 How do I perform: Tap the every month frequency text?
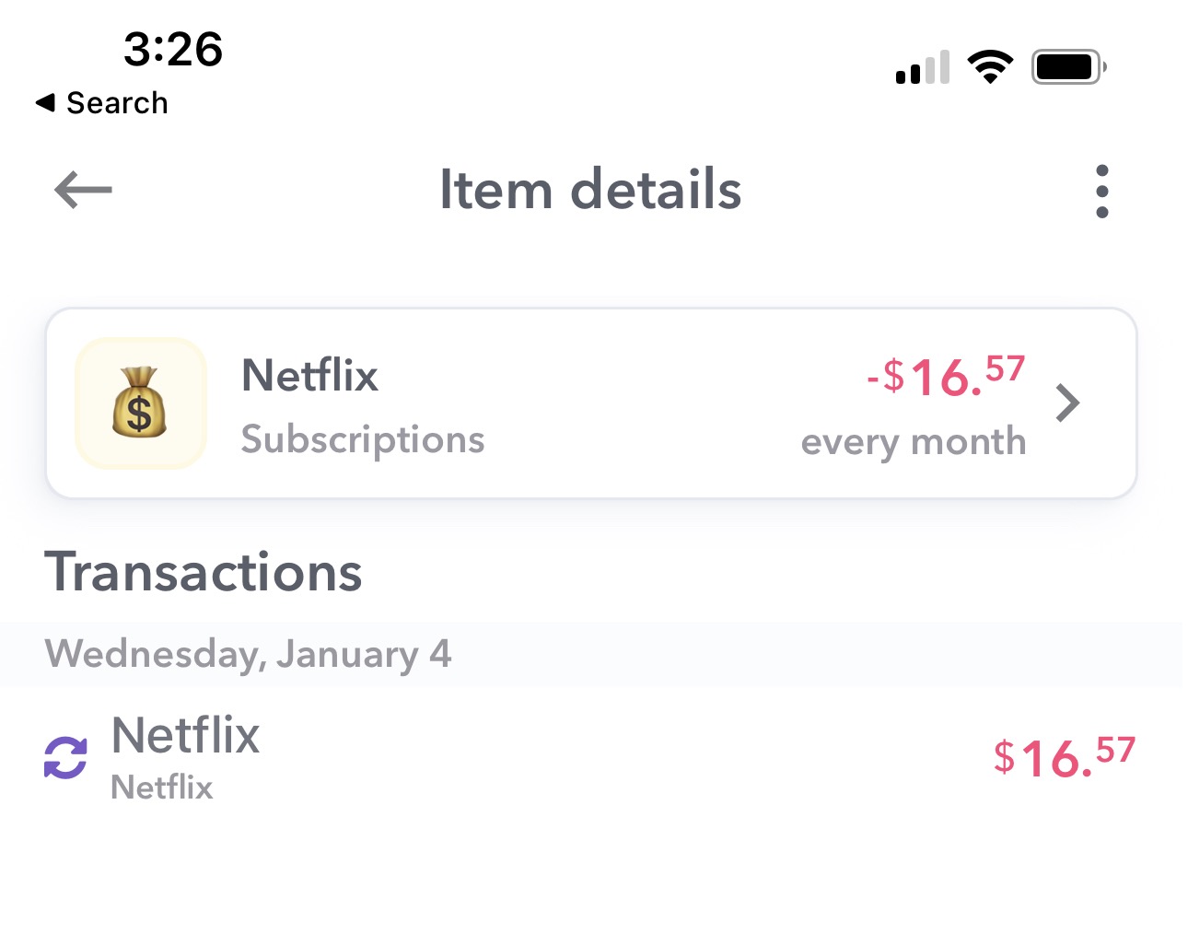pyautogui.click(x=914, y=441)
